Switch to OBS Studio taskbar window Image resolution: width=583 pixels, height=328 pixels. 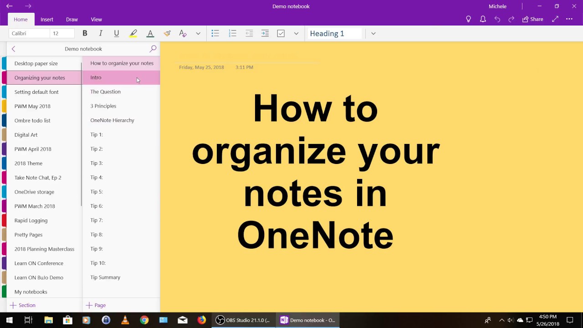[243, 320]
